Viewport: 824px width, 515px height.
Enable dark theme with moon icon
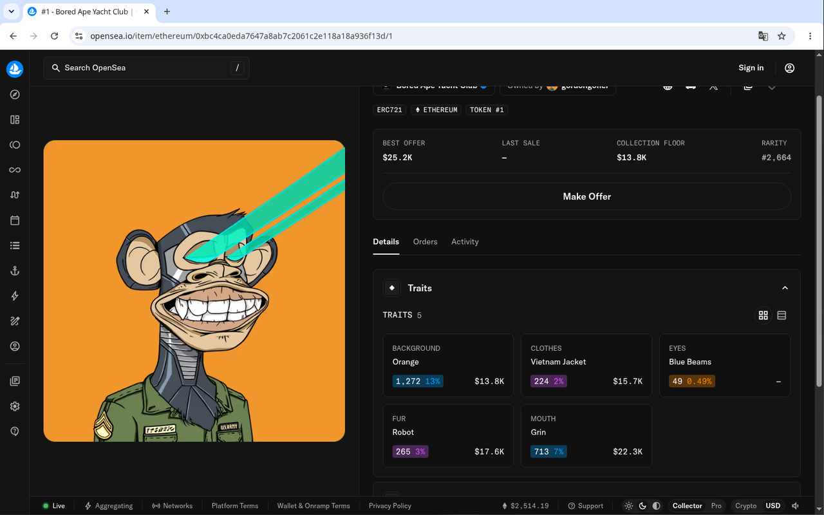[x=642, y=506]
